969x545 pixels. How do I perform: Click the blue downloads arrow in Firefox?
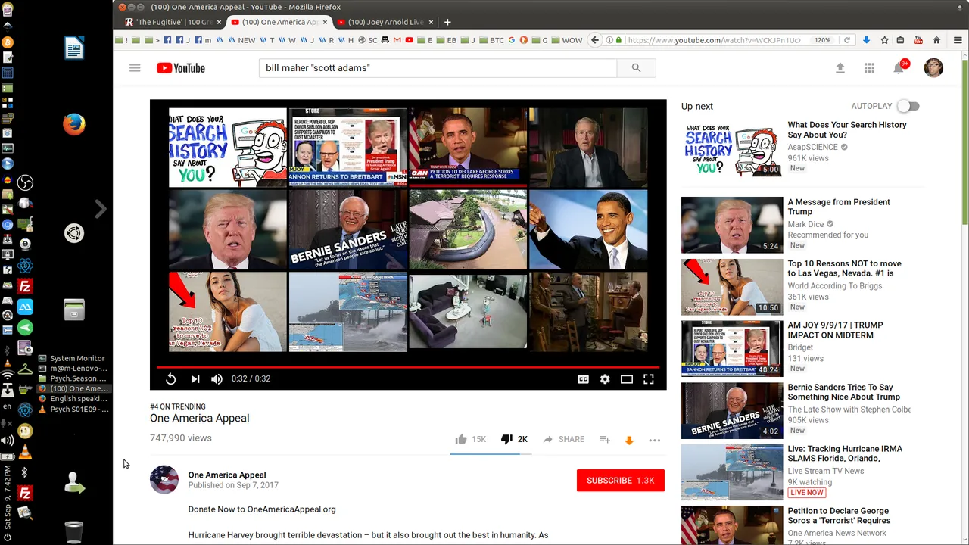pos(866,40)
